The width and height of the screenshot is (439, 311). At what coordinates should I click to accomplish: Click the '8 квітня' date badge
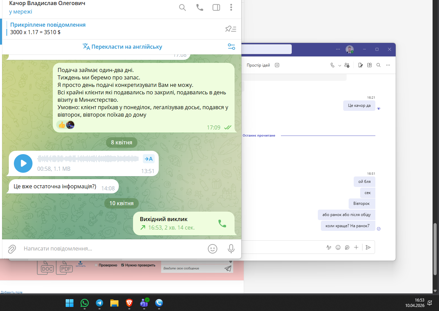point(122,142)
